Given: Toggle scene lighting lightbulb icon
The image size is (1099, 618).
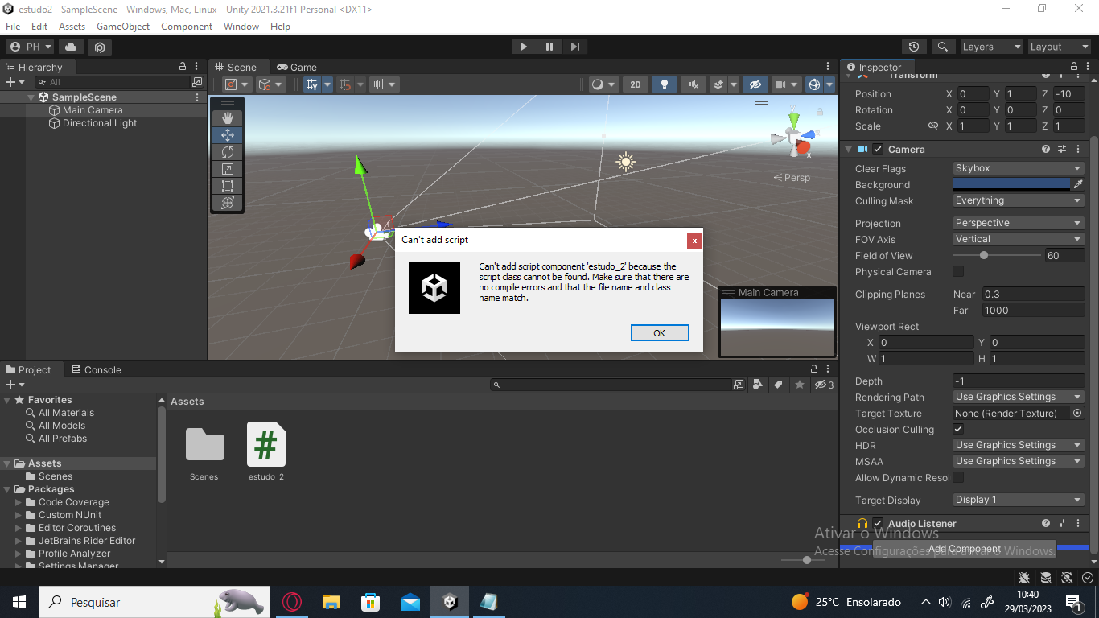Looking at the screenshot, I should pos(664,84).
